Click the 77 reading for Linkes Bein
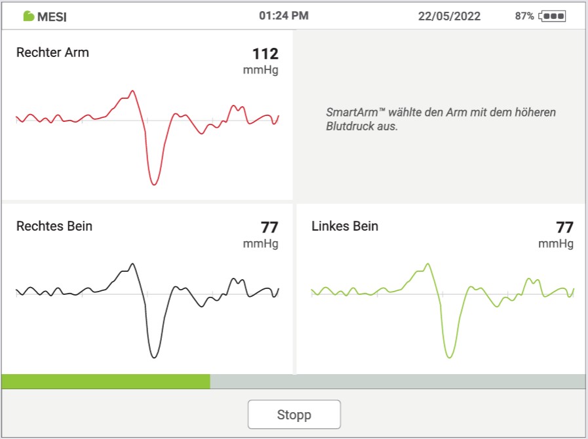The image size is (588, 439). (564, 227)
